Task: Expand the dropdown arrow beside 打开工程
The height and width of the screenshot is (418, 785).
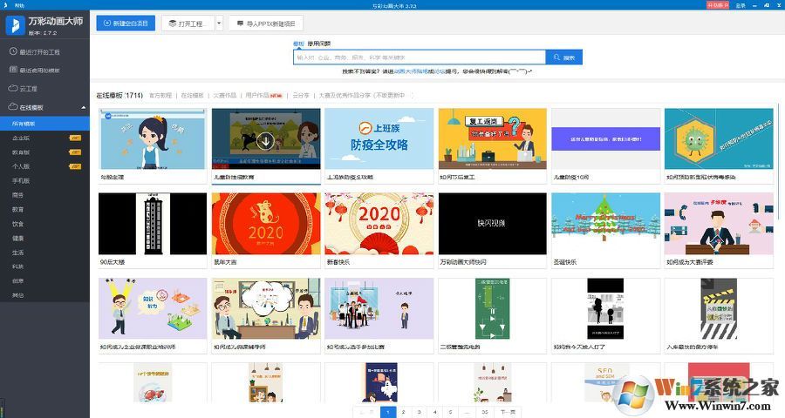Action: pos(219,24)
